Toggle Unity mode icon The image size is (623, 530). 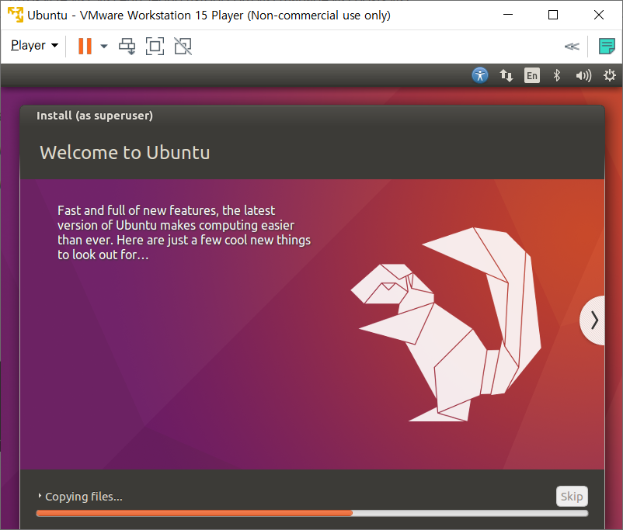[183, 46]
